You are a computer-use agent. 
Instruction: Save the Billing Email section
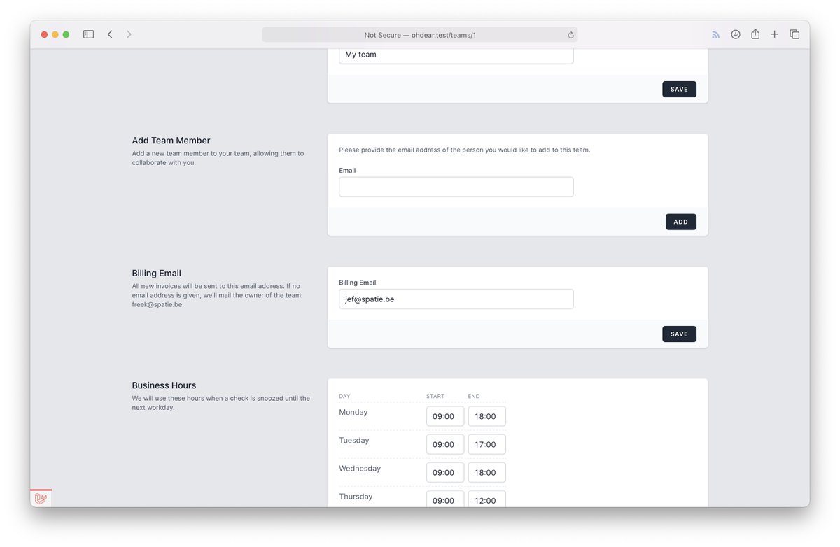point(679,334)
